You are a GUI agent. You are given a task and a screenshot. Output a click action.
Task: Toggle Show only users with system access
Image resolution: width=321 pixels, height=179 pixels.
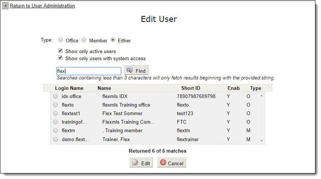pyautogui.click(x=60, y=58)
